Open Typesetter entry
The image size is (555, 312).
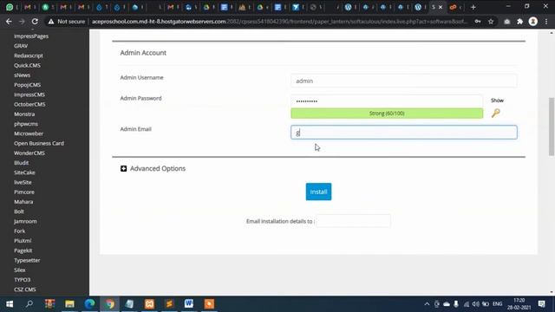tap(27, 260)
